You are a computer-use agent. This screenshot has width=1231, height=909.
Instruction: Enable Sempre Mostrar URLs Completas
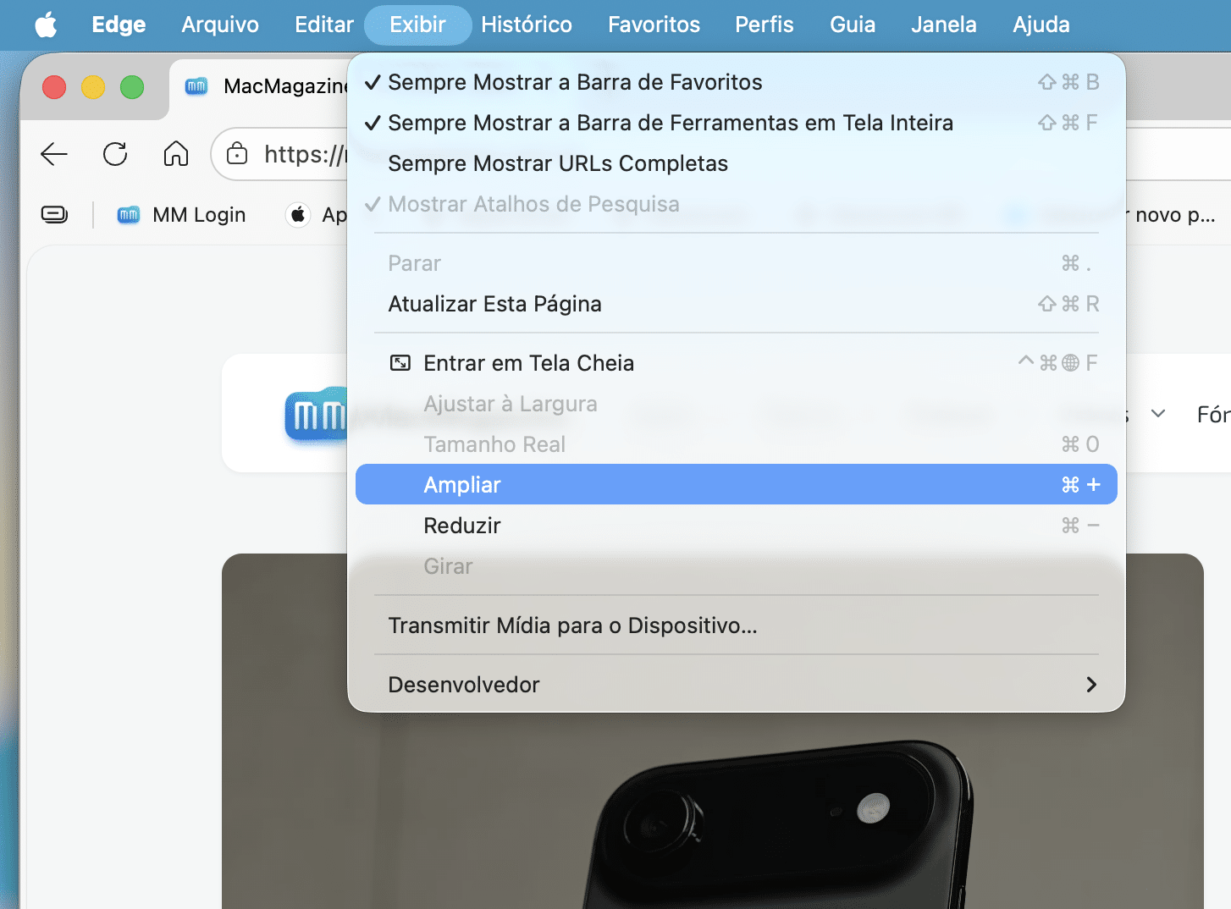pyautogui.click(x=558, y=163)
